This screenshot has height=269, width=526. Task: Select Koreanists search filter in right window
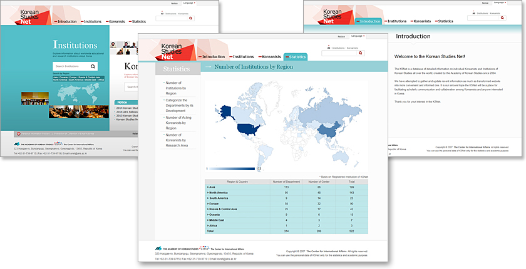(495, 13)
